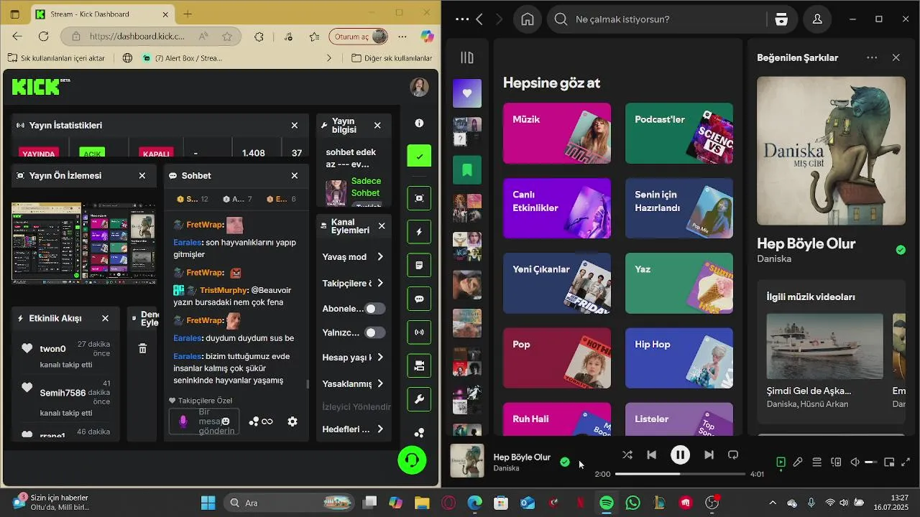The width and height of the screenshot is (920, 517).
Task: Toggle Abonele... switch in Kanal Eylemleri
Action: pos(374,309)
